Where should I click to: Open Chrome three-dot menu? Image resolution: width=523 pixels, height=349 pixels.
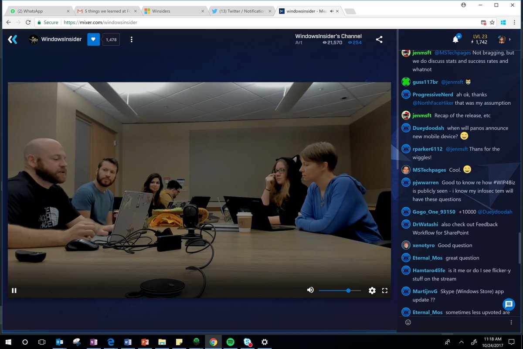tap(515, 22)
